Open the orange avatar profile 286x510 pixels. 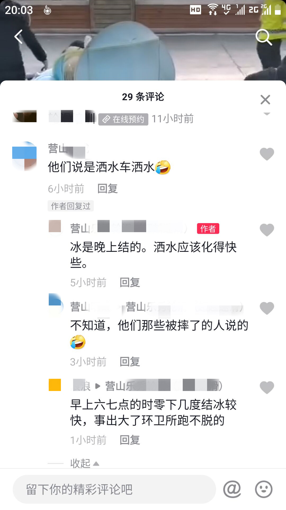click(x=55, y=385)
